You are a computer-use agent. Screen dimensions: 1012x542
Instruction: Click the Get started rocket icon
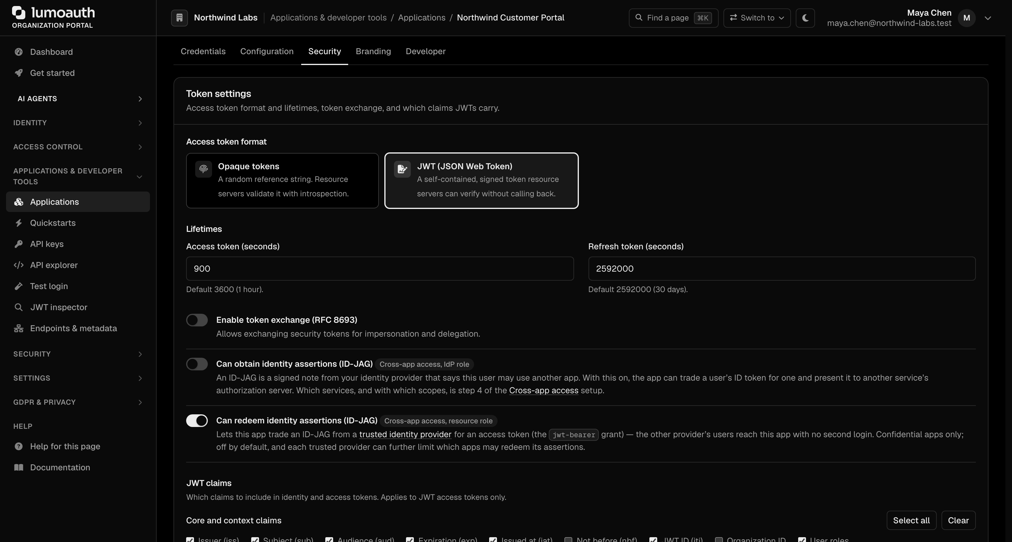18,73
